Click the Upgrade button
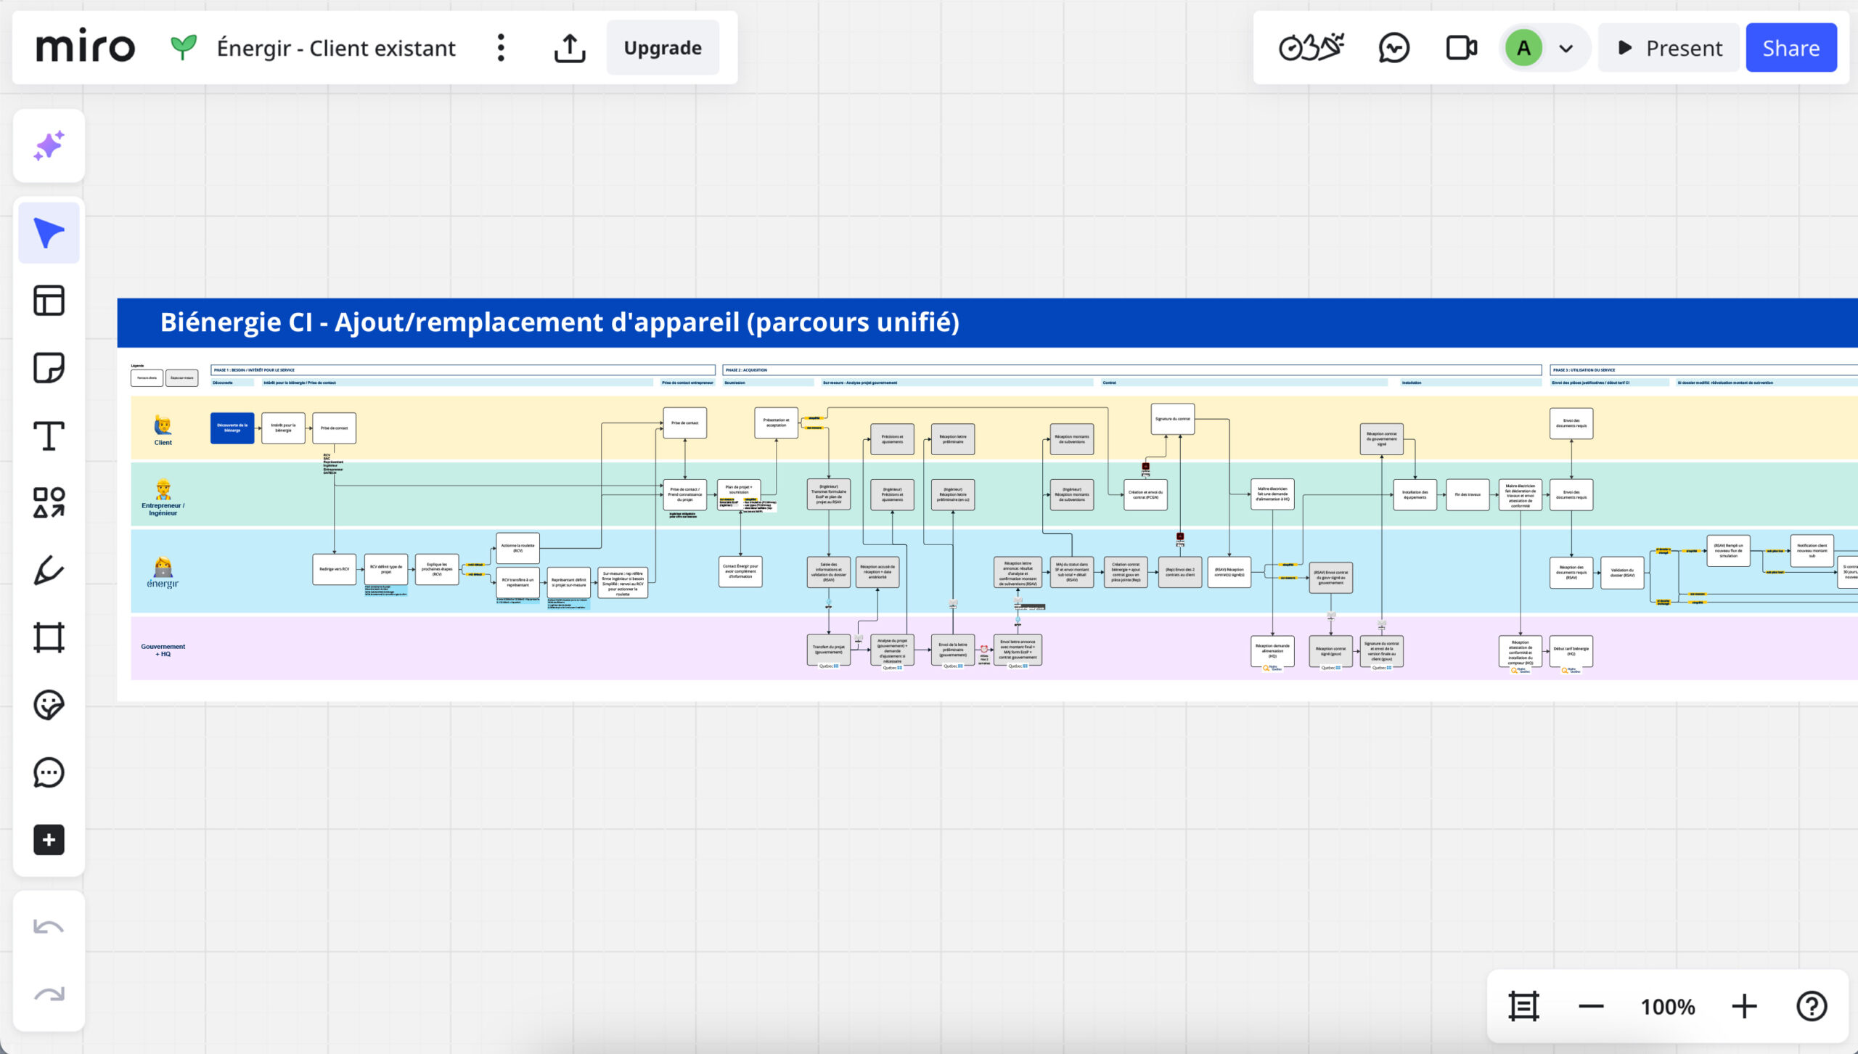This screenshot has width=1858, height=1054. click(x=663, y=48)
